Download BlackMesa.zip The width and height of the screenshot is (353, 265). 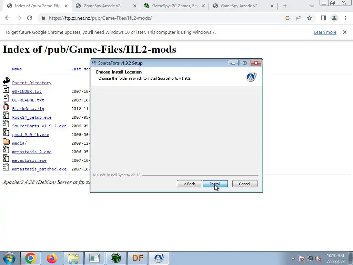28,109
